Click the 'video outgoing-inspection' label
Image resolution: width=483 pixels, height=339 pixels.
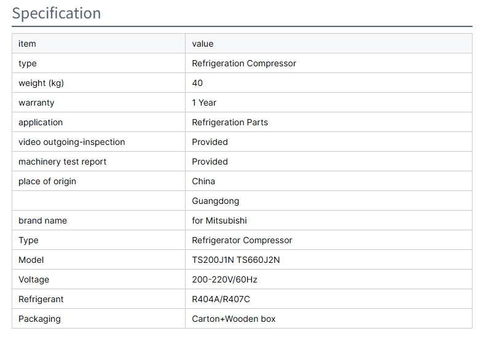pos(71,142)
